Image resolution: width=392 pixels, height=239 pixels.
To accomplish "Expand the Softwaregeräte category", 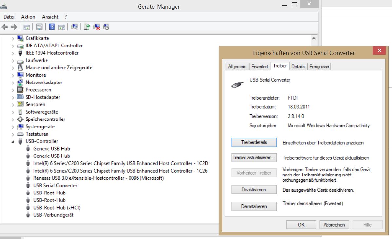I will (x=13, y=112).
